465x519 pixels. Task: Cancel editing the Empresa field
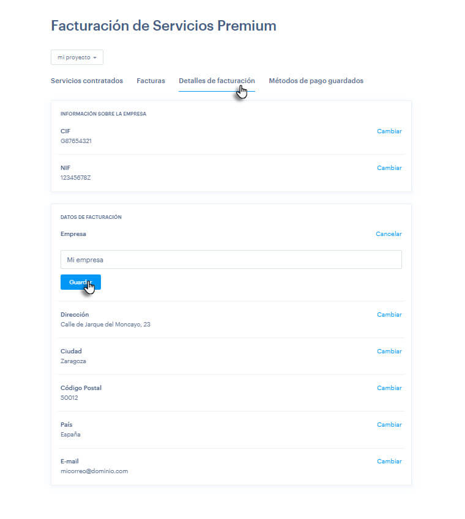coord(389,234)
